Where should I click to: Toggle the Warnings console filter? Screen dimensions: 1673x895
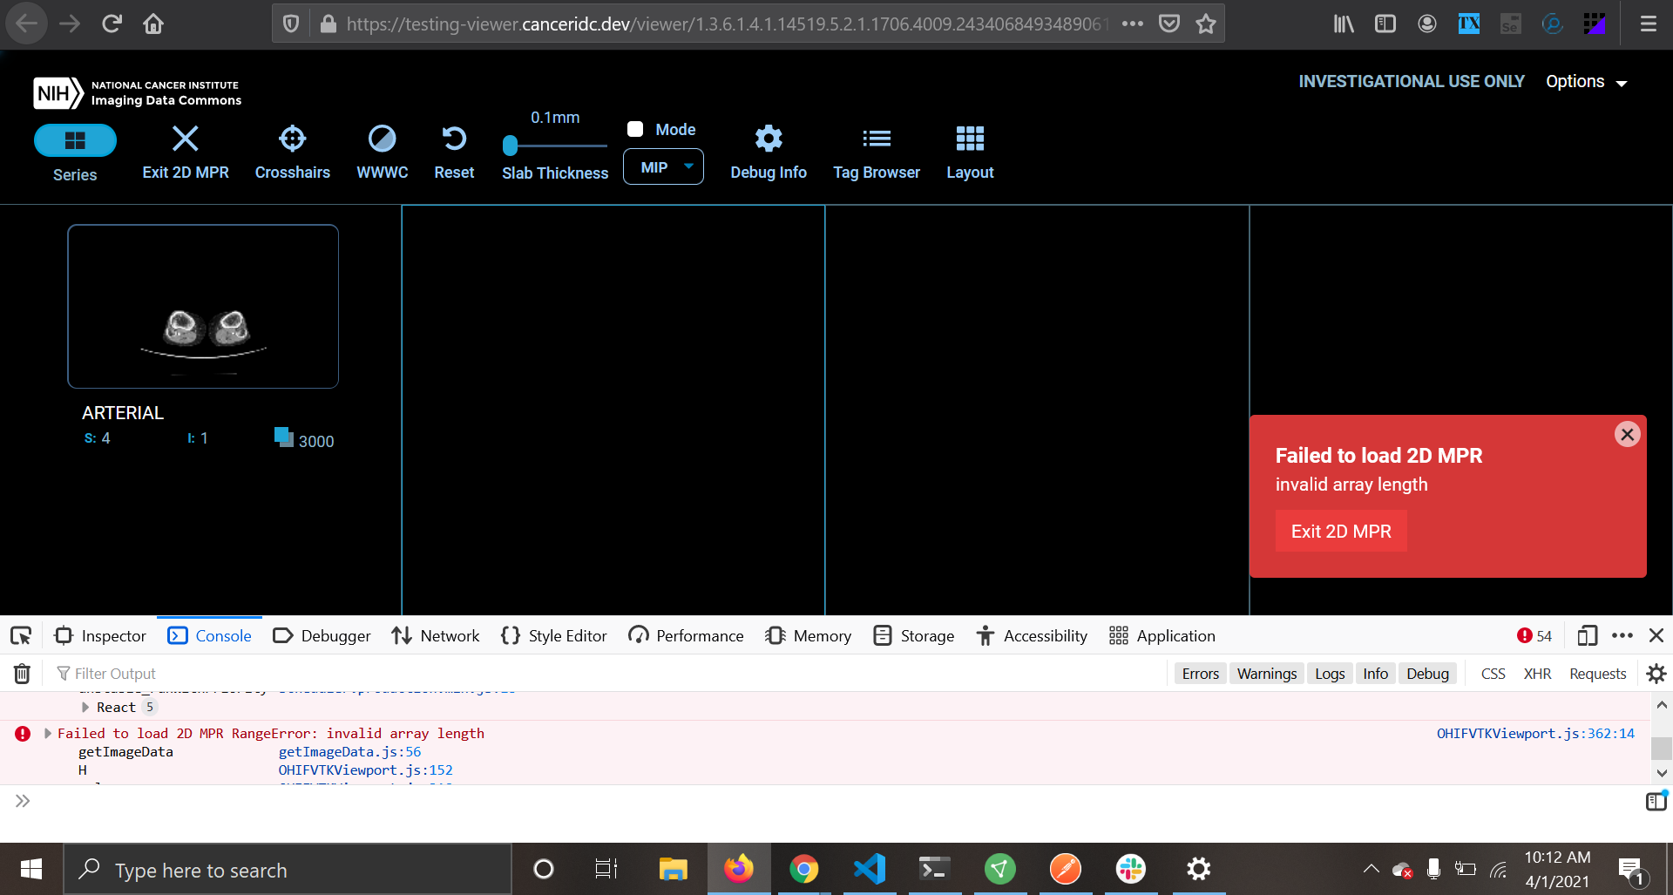tap(1267, 674)
